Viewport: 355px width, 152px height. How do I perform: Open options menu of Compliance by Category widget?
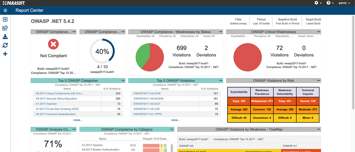point(172,129)
